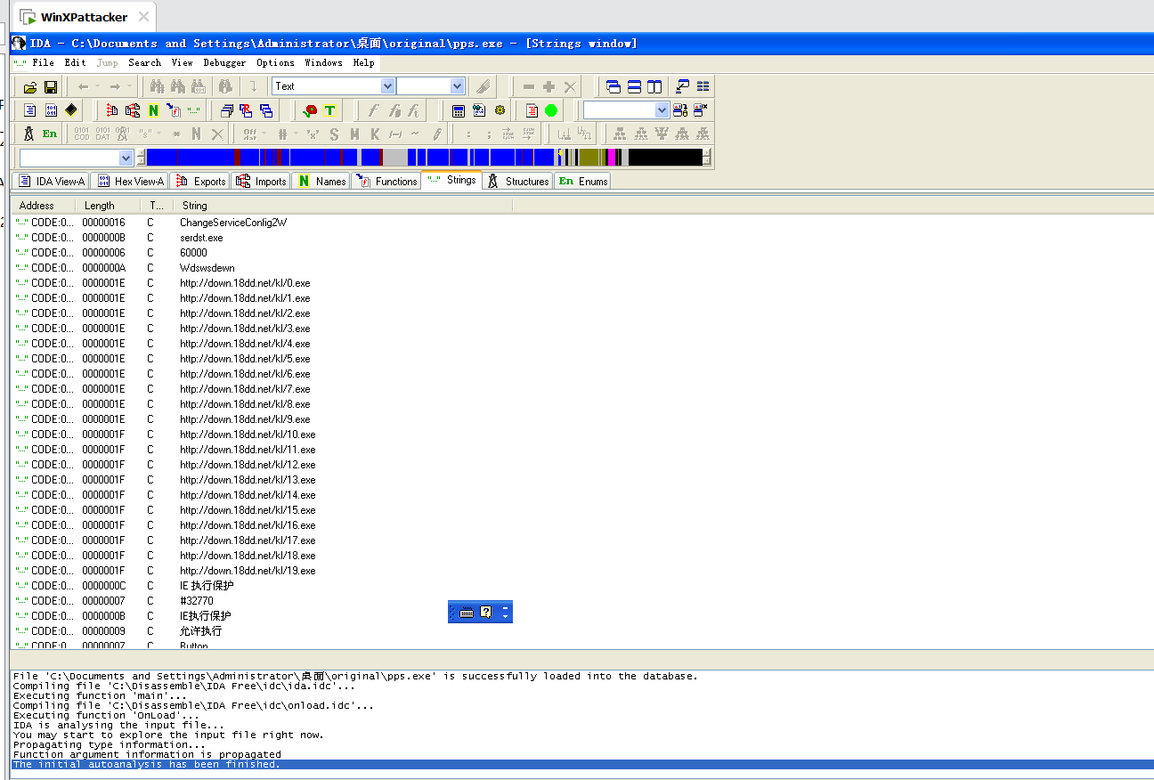This screenshot has width=1154, height=780.
Task: Open the Edit menu
Action: pos(75,63)
